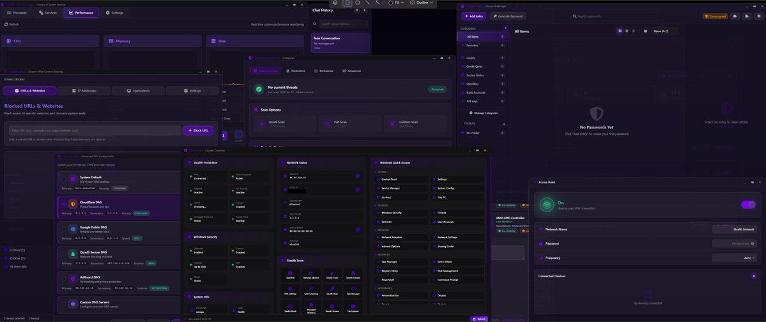Open Control Panel quick access
The image size is (766, 322).
coord(401,180)
